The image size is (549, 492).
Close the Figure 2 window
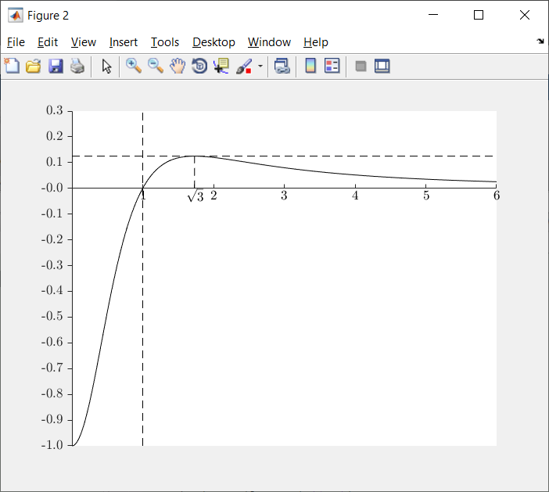525,15
